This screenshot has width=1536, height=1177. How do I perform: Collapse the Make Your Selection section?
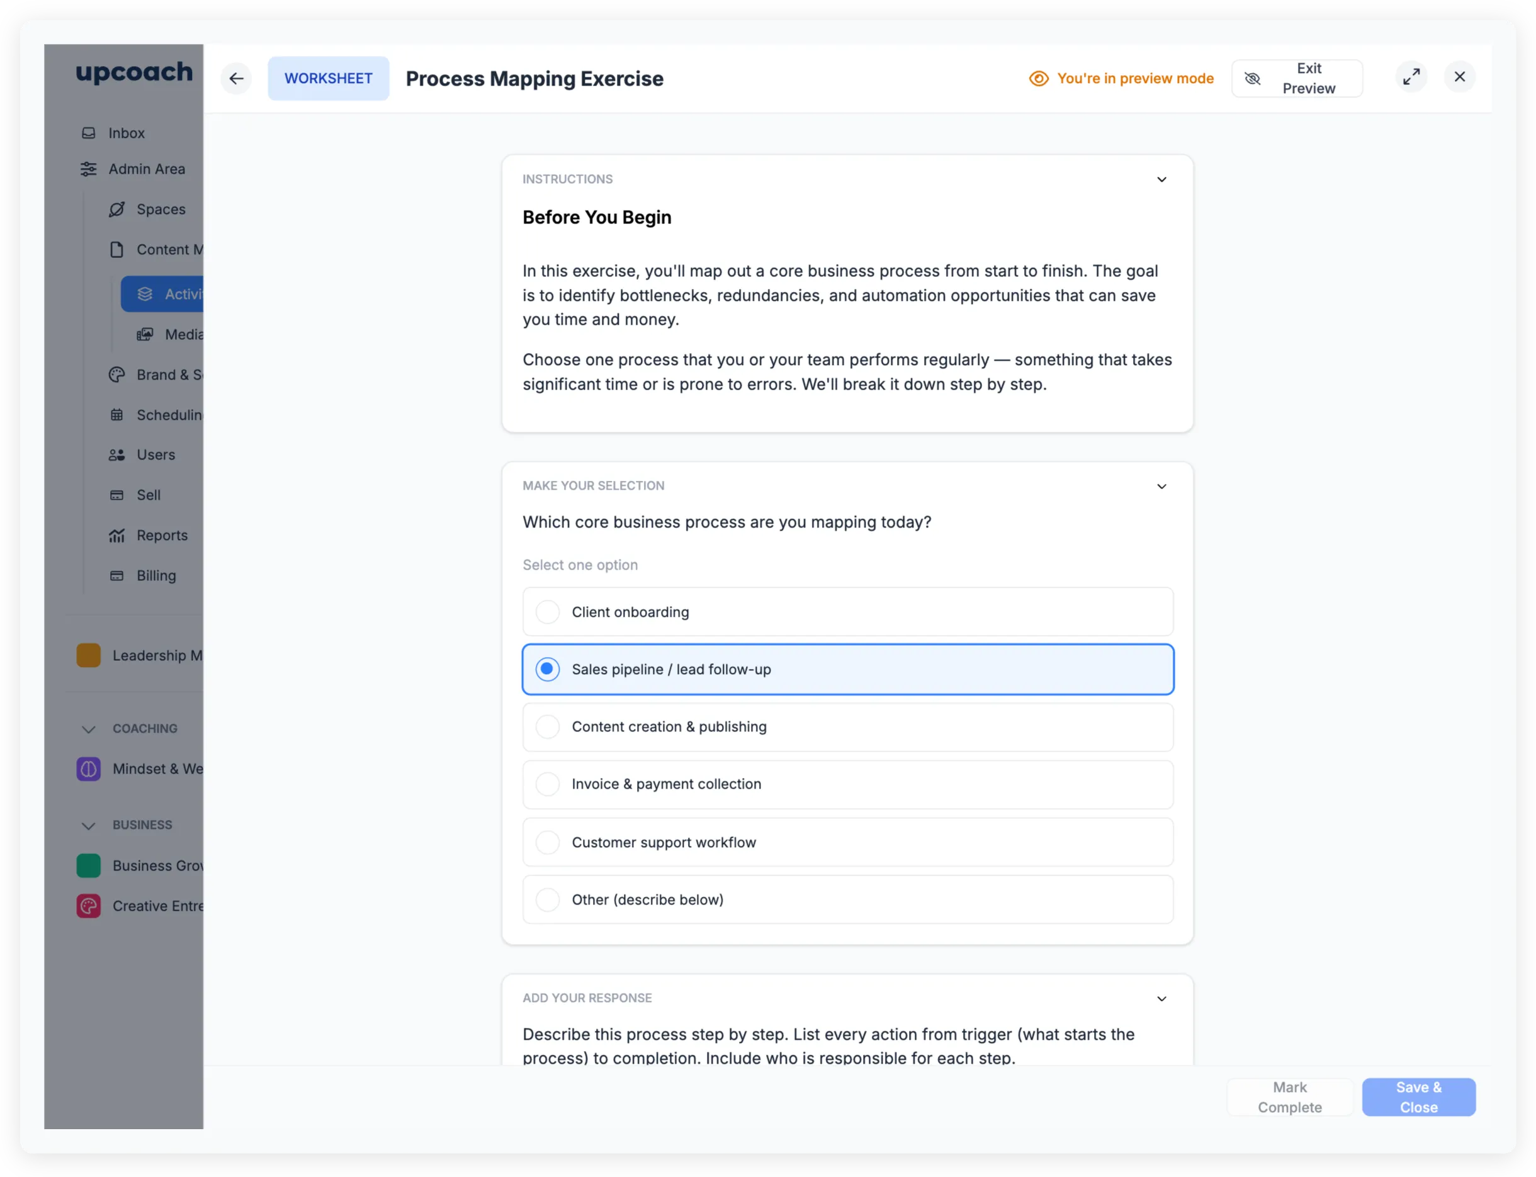tap(1161, 487)
